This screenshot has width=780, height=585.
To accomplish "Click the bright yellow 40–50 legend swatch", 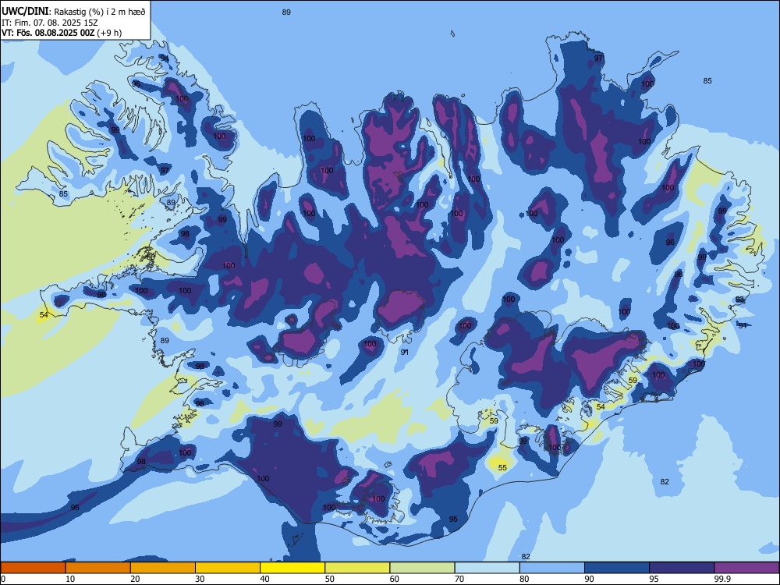I will coord(292,568).
